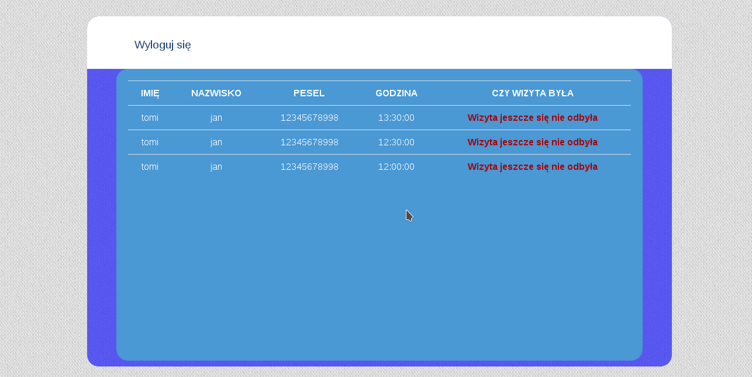Click first name tomi in 12:30:00 row

pos(150,142)
